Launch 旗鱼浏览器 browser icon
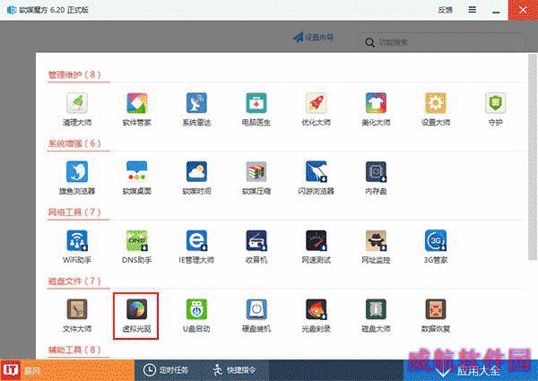Image resolution: width=538 pixels, height=381 pixels. point(77,171)
